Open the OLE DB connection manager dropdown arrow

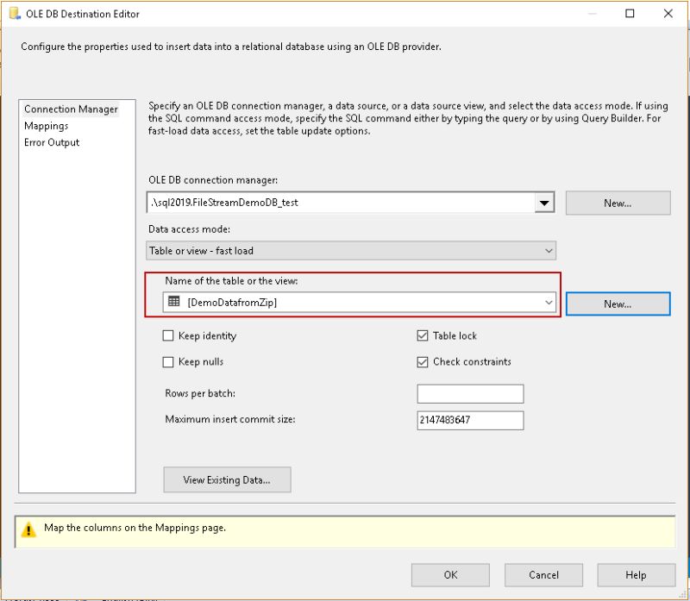click(543, 203)
